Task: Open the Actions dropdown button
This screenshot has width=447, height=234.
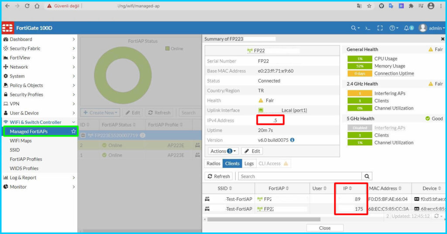Action: [223, 151]
